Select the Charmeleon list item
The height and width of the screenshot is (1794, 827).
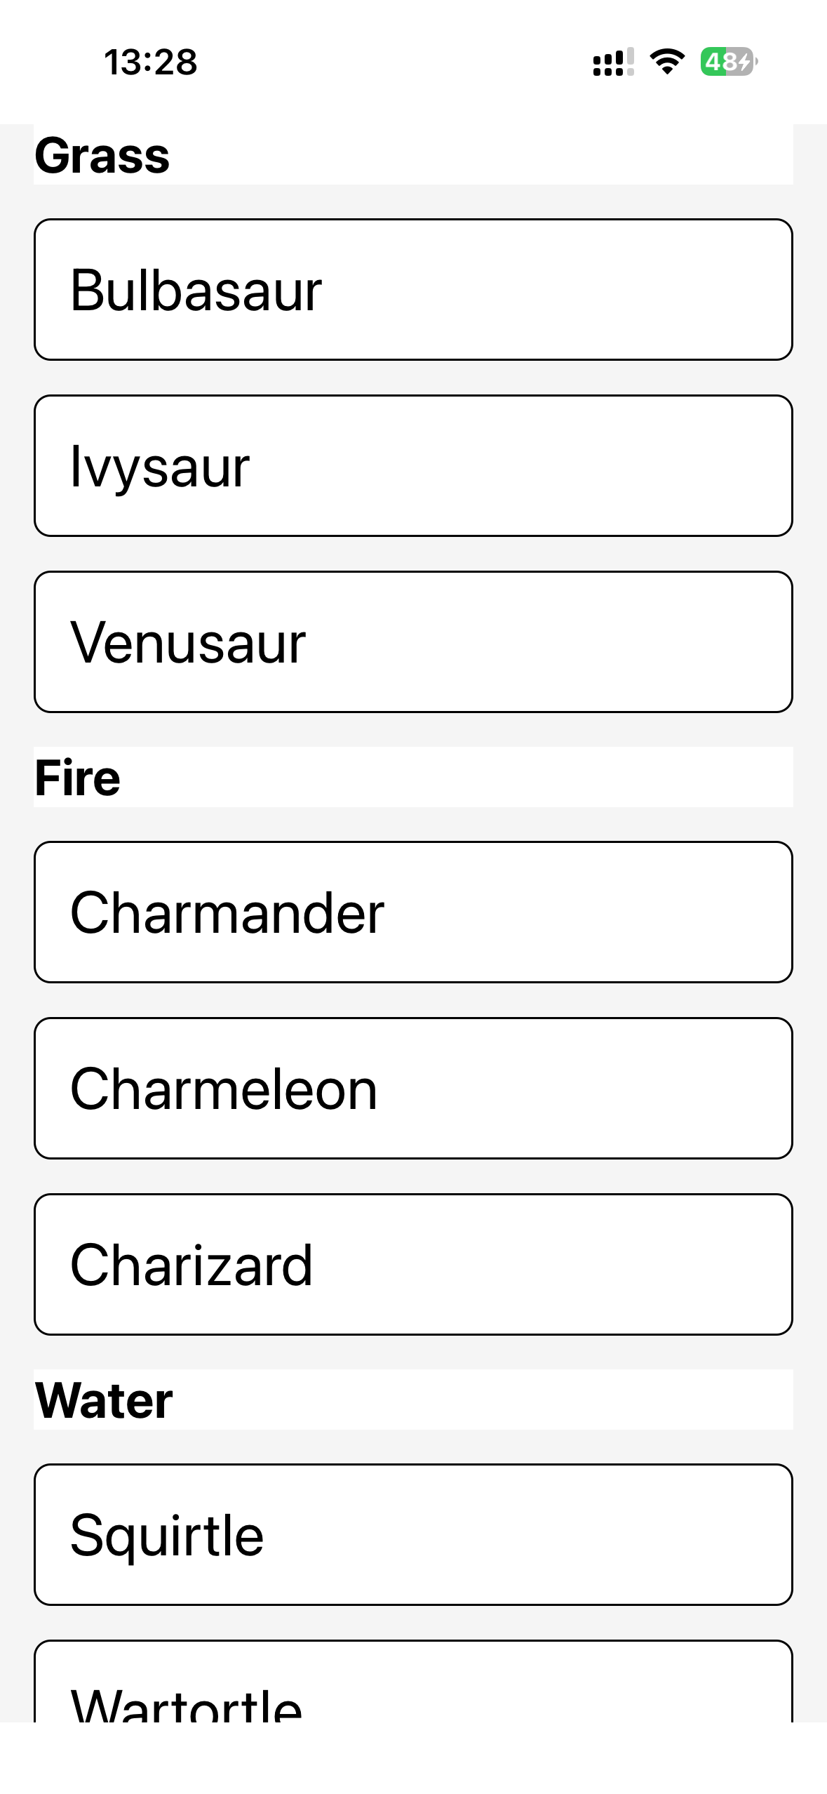click(x=413, y=1089)
